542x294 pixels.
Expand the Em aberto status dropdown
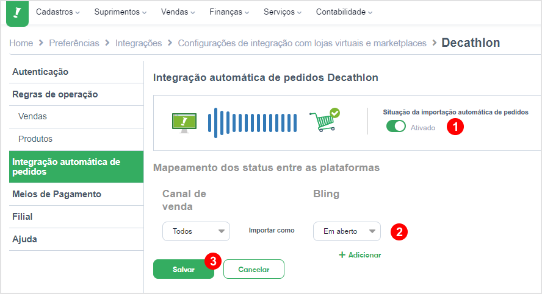tap(347, 231)
